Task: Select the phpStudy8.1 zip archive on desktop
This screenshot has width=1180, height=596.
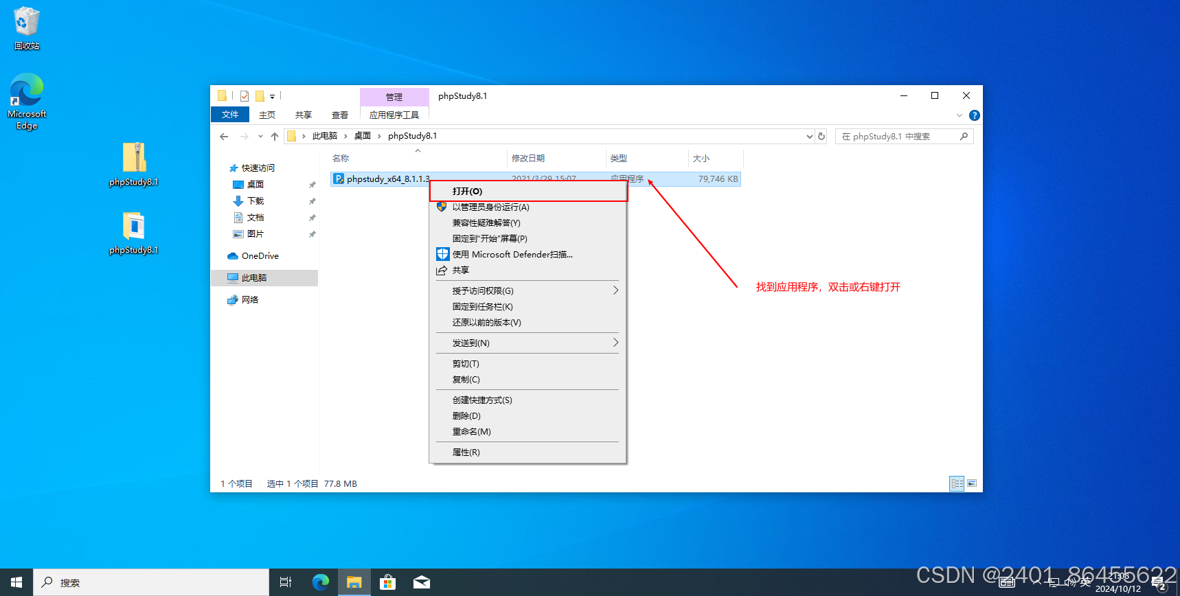Action: click(134, 164)
